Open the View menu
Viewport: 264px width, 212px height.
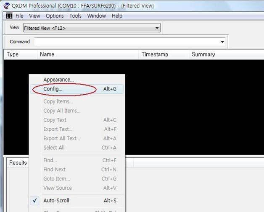tap(34, 16)
